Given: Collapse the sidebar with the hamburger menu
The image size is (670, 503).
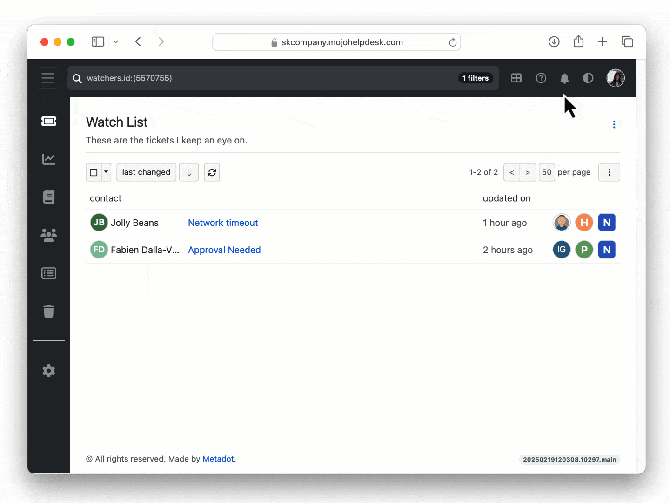Looking at the screenshot, I should tap(48, 78).
